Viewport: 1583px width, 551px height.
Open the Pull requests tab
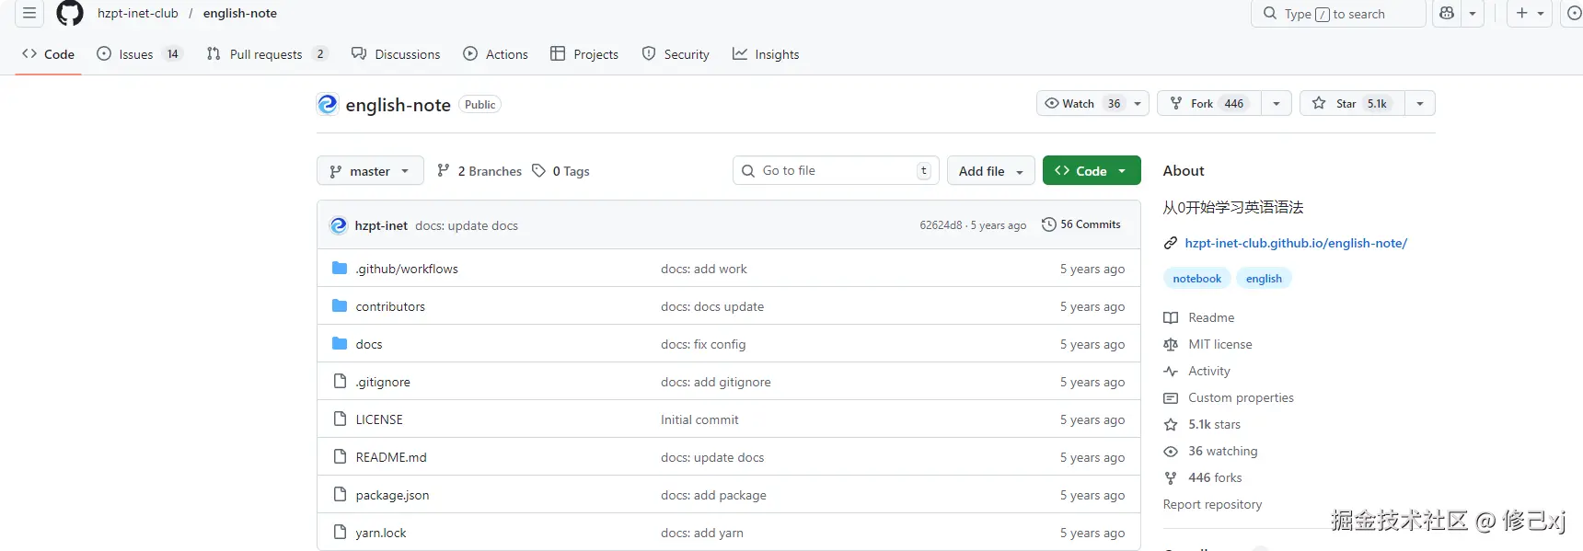[x=266, y=54]
